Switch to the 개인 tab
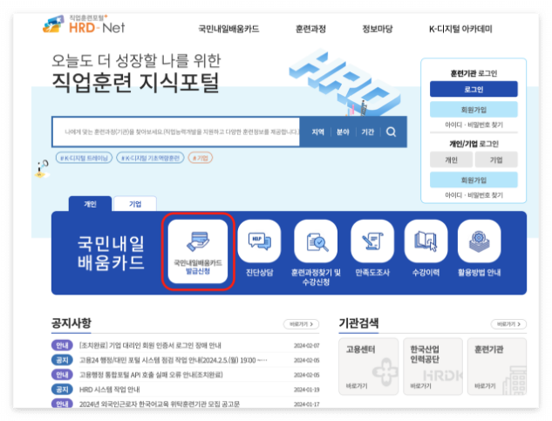 pos(90,204)
